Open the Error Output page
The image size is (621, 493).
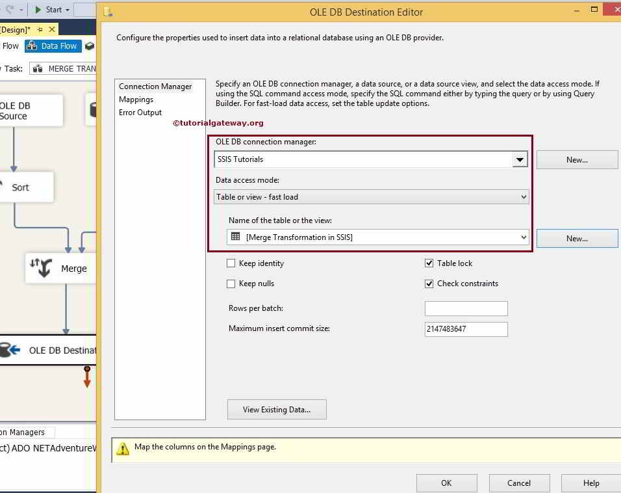pos(140,112)
